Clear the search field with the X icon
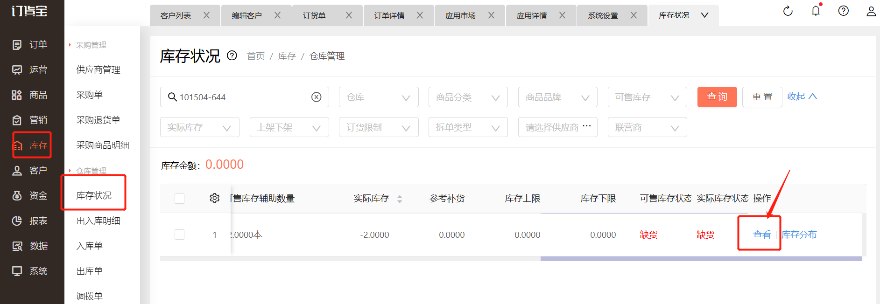 point(316,97)
